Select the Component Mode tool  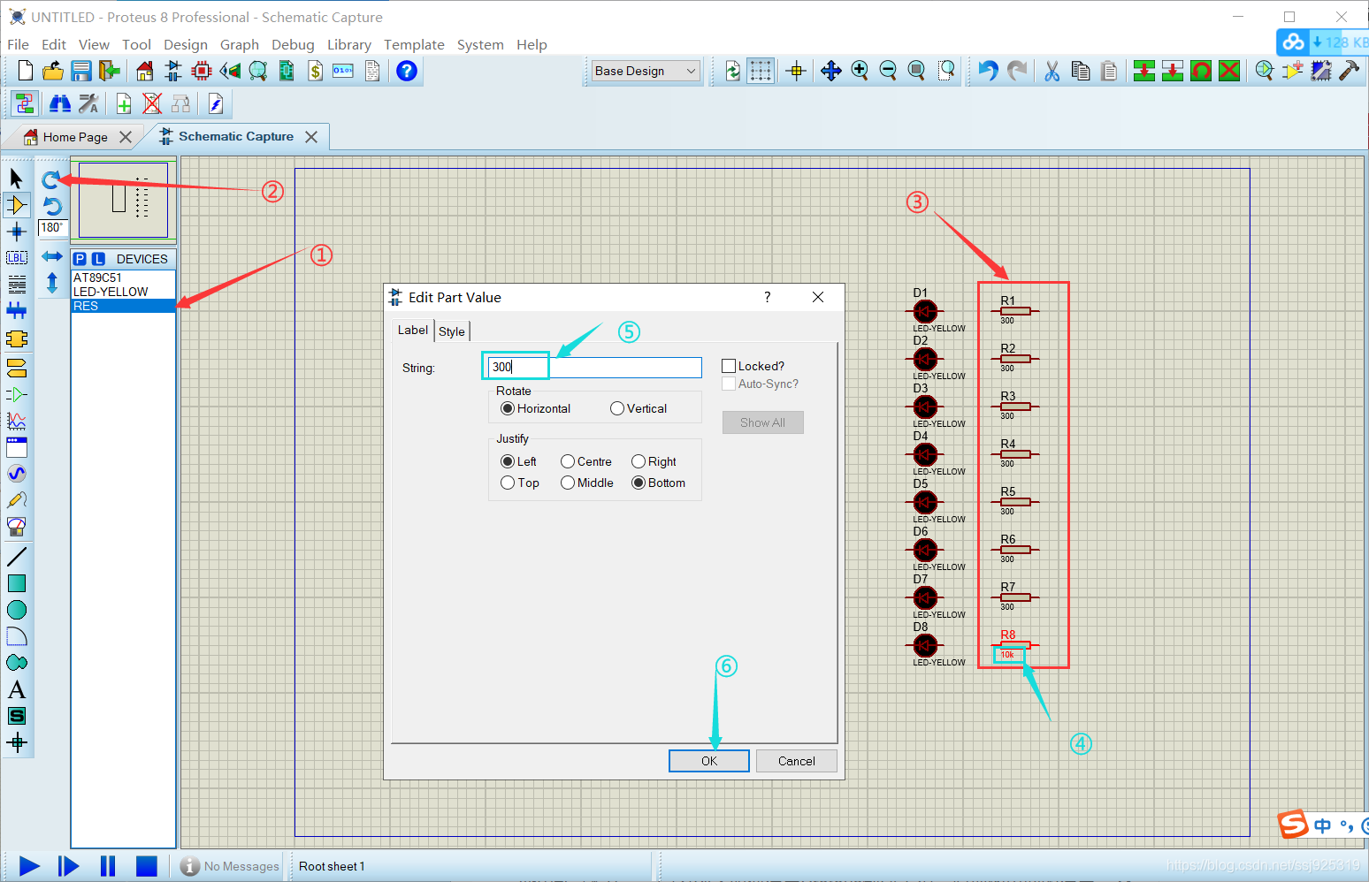[x=16, y=205]
